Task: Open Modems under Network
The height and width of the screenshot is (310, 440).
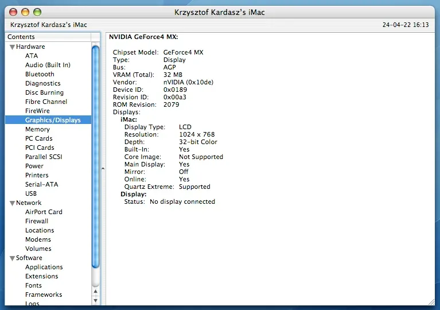Action: [x=38, y=239]
